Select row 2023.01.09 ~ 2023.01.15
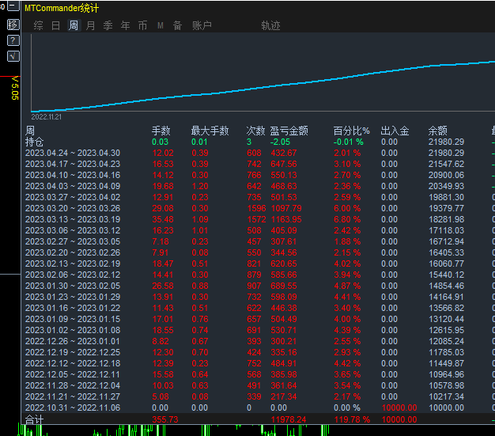The width and height of the screenshot is (495, 436). pyautogui.click(x=258, y=319)
